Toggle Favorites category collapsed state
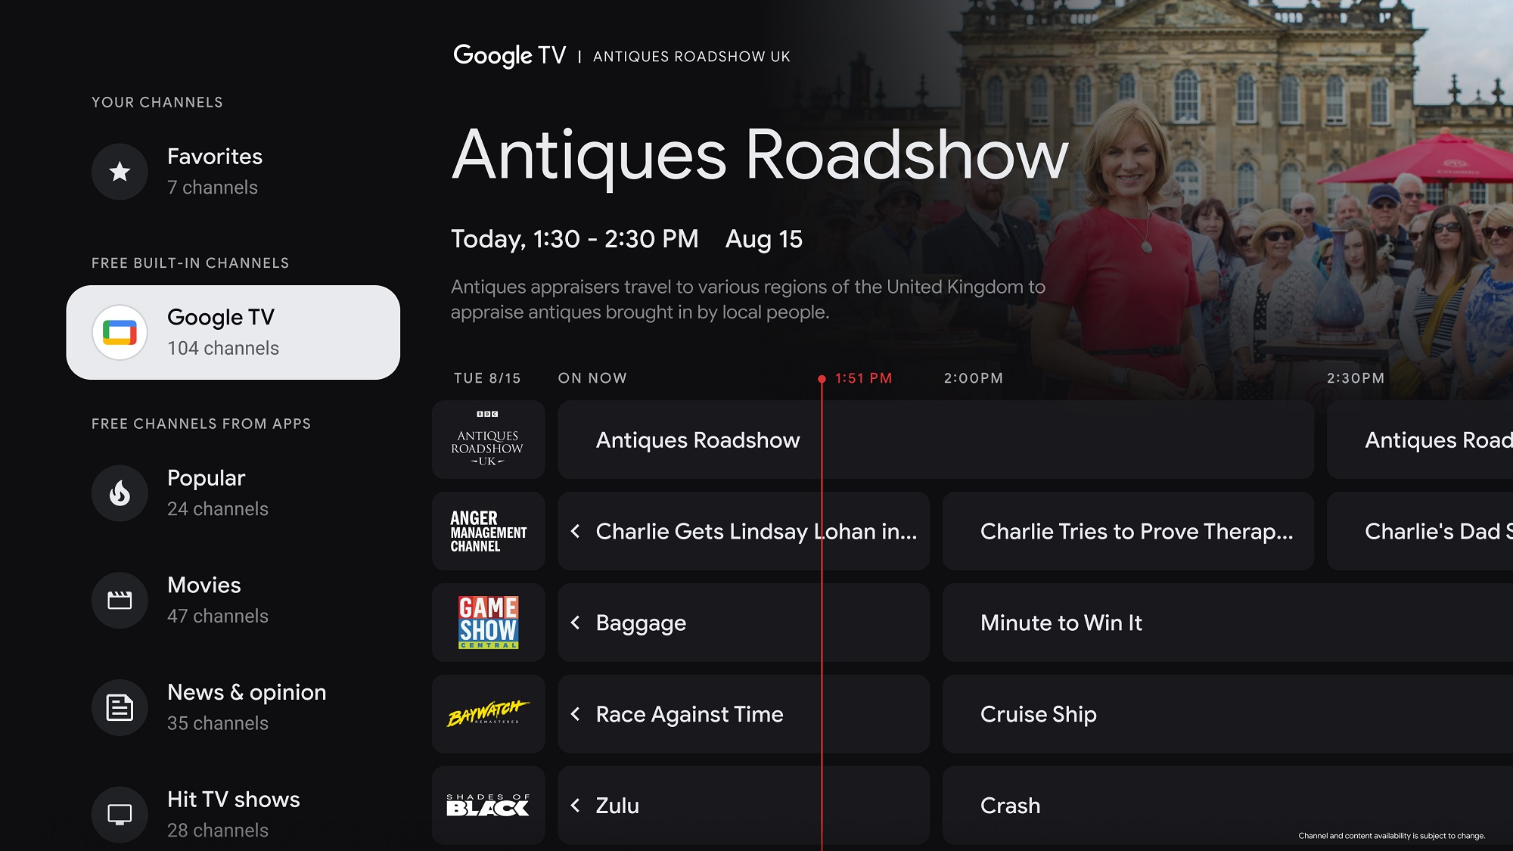Screen dimensions: 1513x851 233,170
